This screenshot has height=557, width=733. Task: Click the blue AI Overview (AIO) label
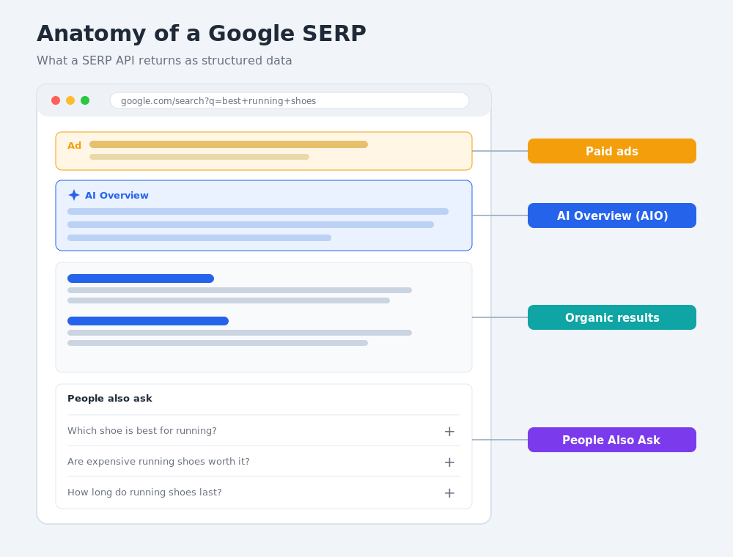point(612,215)
